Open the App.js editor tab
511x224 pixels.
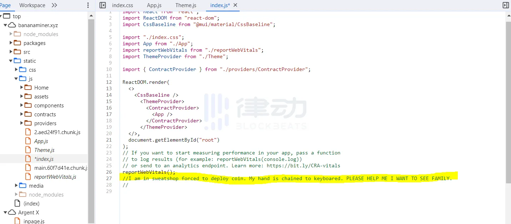pos(154,5)
